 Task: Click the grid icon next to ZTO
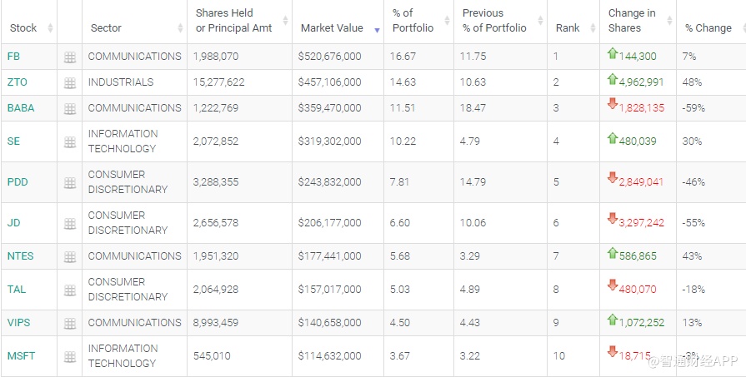(x=70, y=83)
